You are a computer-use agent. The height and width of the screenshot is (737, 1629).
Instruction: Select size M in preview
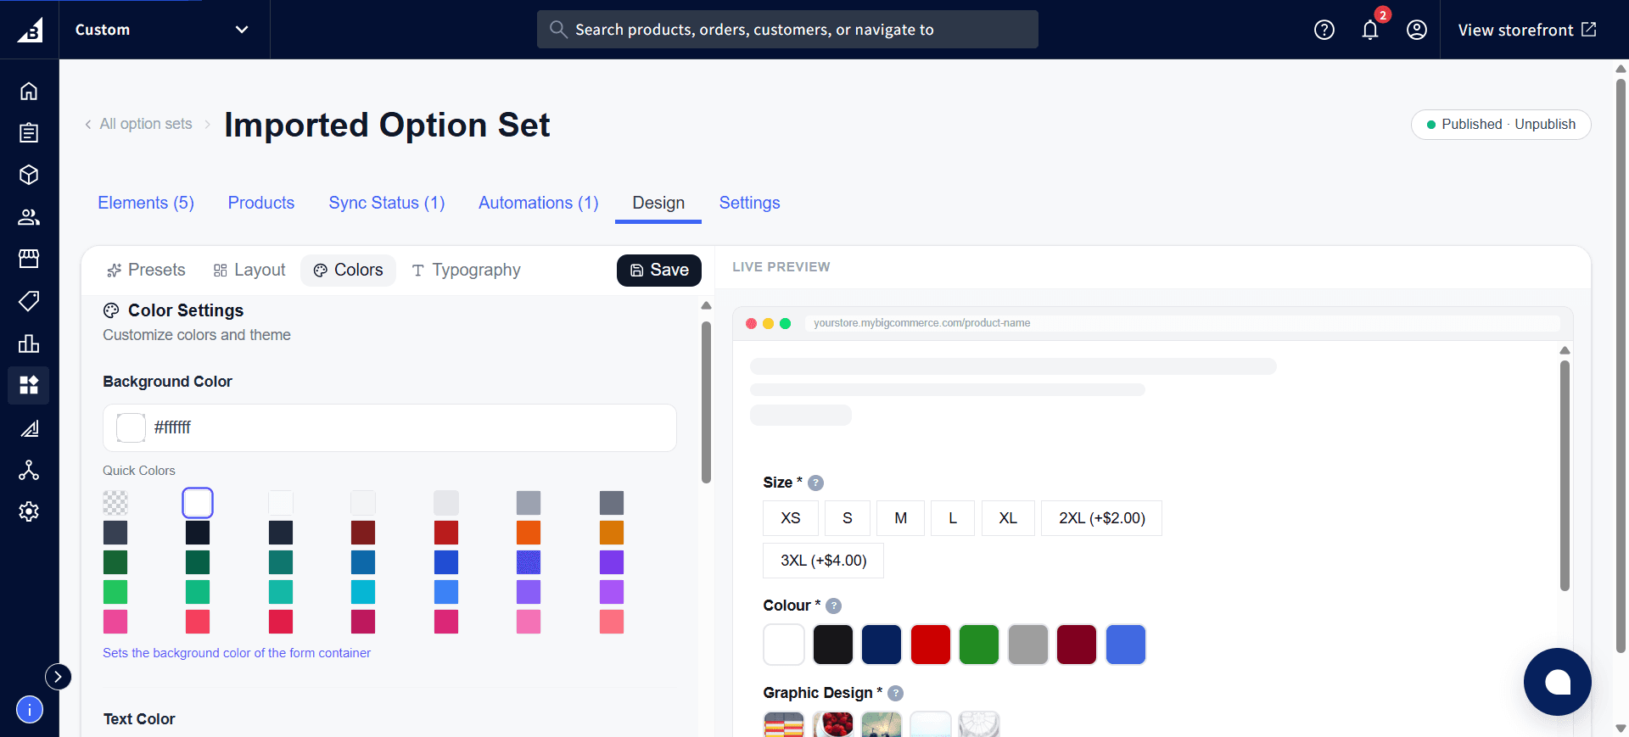(901, 518)
